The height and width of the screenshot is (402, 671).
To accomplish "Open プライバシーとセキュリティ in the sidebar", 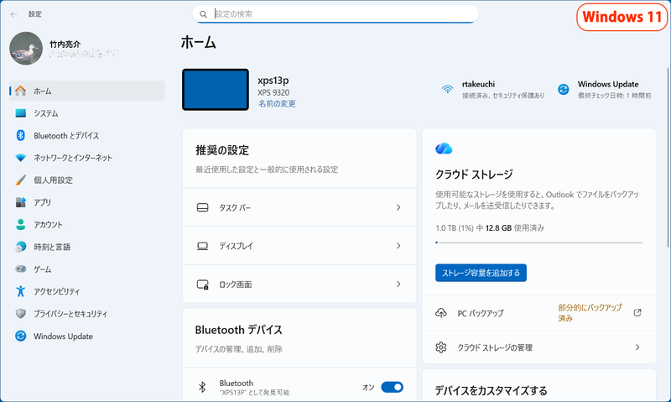I will (x=87, y=313).
